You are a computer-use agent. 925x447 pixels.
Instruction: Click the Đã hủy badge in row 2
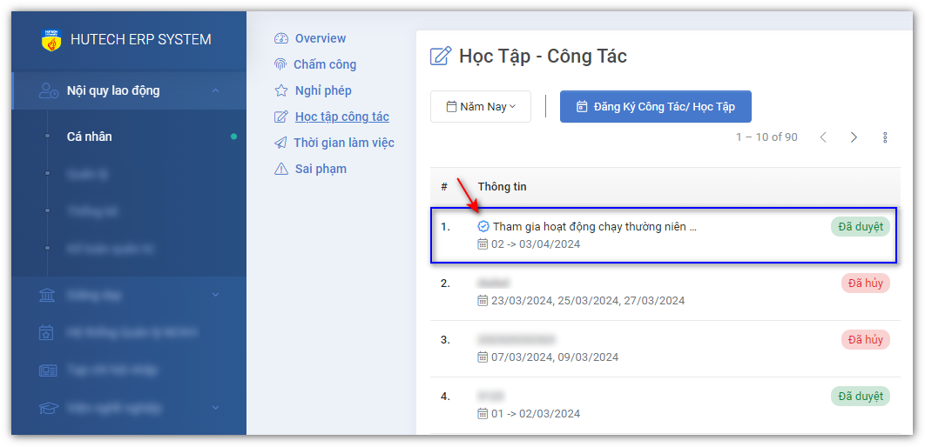pyautogui.click(x=865, y=284)
